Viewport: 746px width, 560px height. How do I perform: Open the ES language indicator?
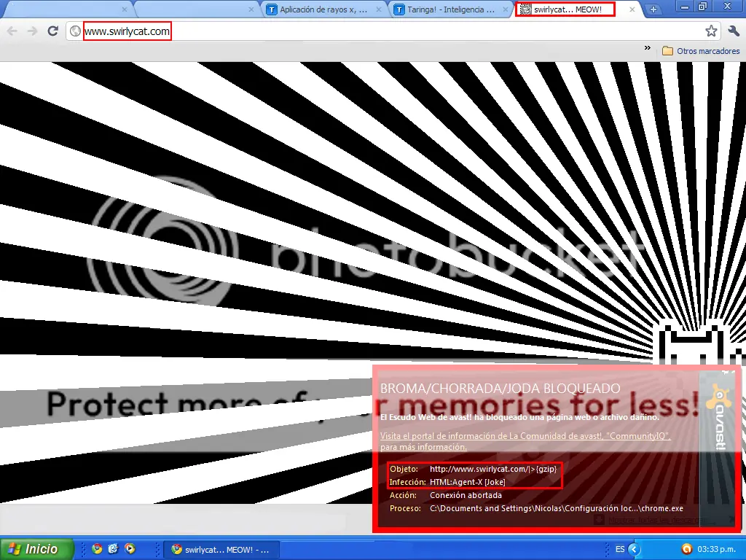620,549
